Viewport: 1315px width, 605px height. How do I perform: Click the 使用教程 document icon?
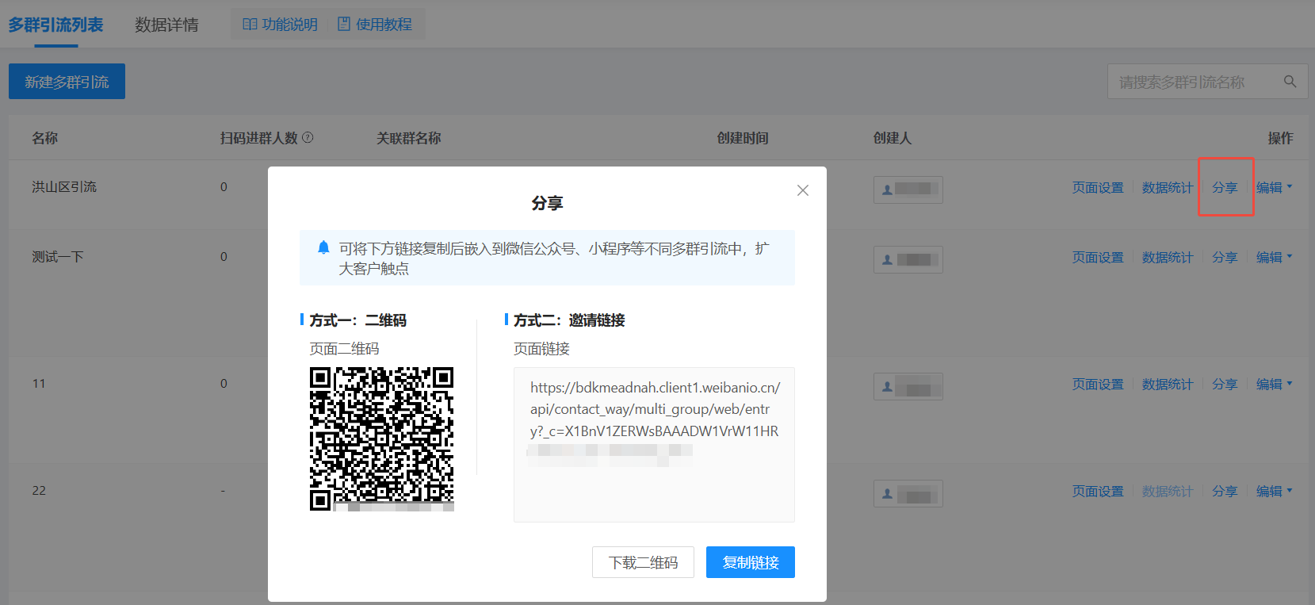344,24
